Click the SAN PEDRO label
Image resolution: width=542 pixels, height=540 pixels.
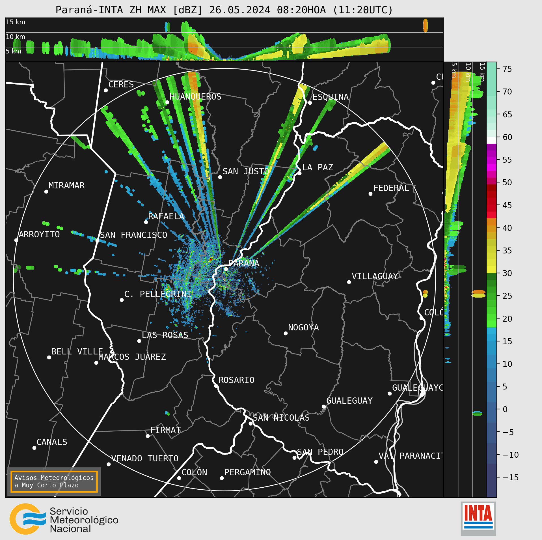pyautogui.click(x=320, y=452)
